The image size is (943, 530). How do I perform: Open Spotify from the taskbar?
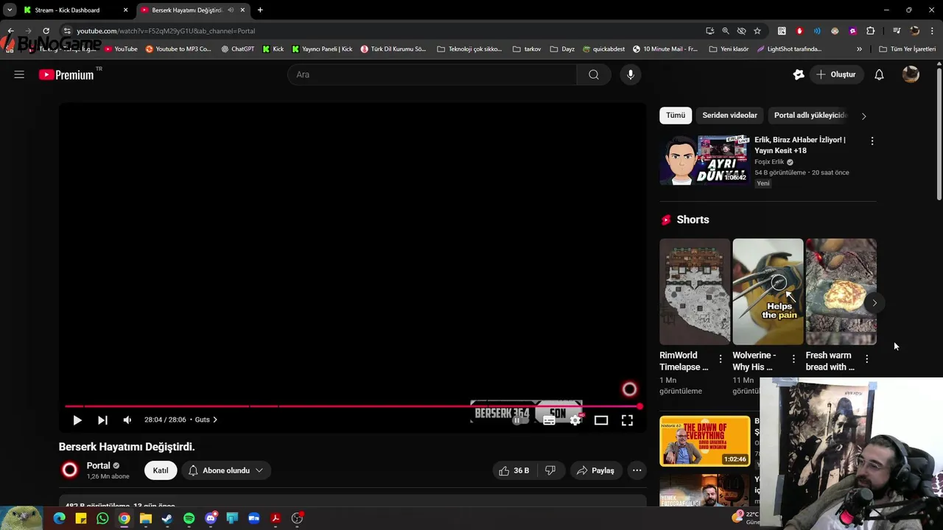click(x=189, y=518)
